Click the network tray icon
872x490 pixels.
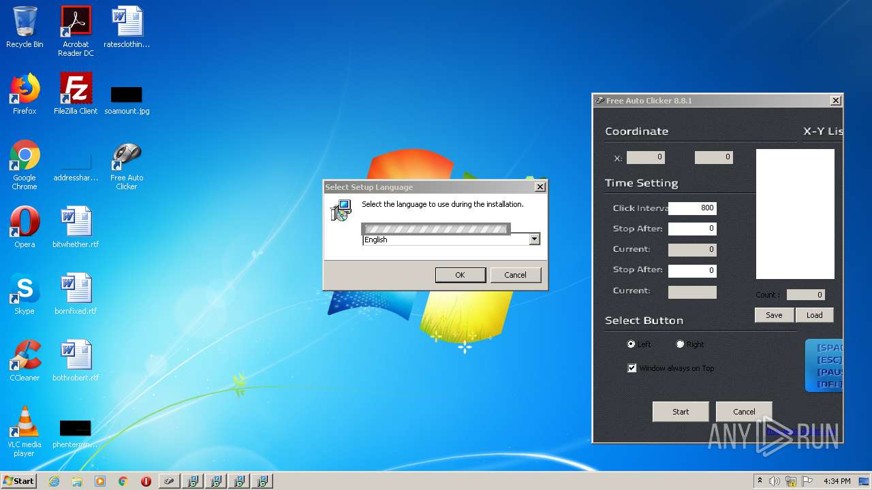point(791,481)
